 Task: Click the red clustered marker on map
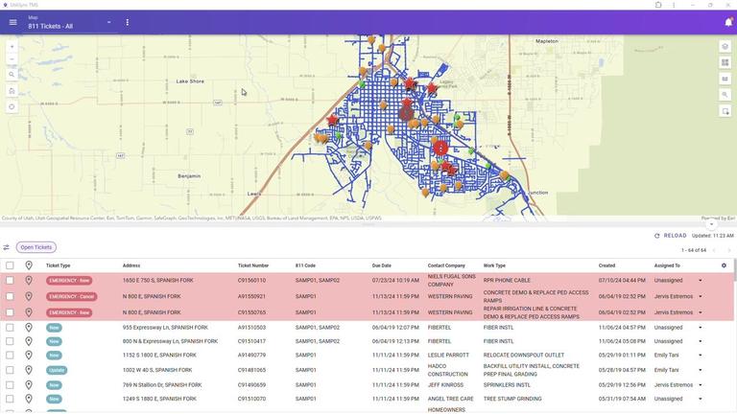tap(440, 147)
